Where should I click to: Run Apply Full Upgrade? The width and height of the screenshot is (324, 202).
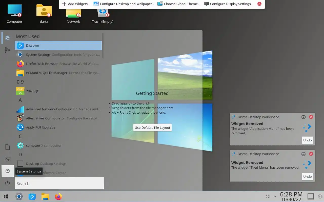tap(58, 127)
